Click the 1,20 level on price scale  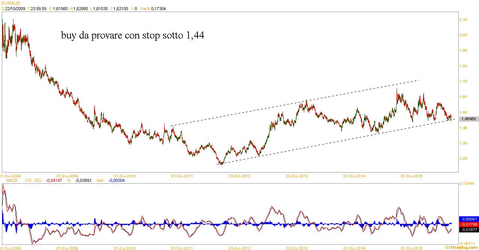pyautogui.click(x=464, y=159)
